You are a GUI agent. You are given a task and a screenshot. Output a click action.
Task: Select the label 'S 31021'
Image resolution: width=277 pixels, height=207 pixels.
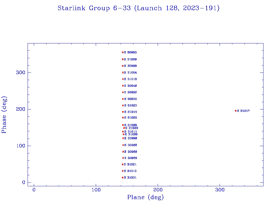pyautogui.click(x=130, y=165)
